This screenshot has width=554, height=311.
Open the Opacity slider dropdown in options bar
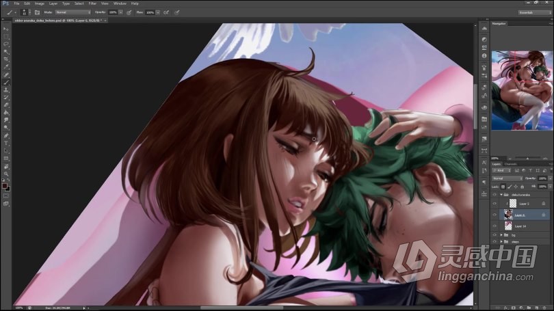(x=121, y=12)
